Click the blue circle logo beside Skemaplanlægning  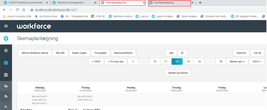(6, 38)
